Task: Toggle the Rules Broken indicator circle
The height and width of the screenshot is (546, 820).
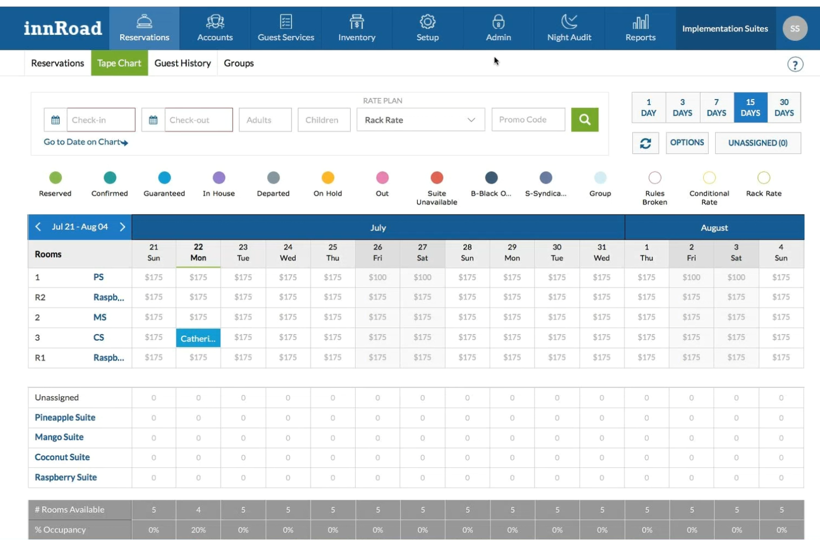Action: pos(655,178)
